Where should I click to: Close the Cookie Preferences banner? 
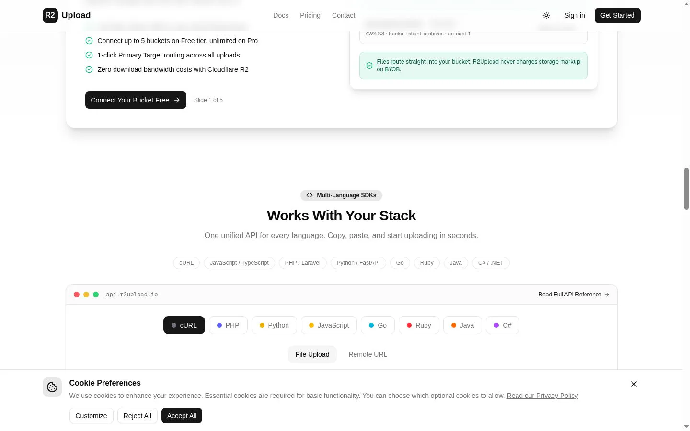click(x=634, y=384)
